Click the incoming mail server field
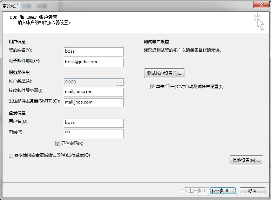Image resolution: width=271 pixels, height=200 pixels. pos(94,92)
